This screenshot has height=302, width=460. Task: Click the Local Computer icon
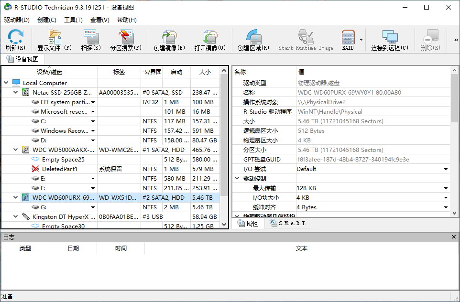coord(16,83)
